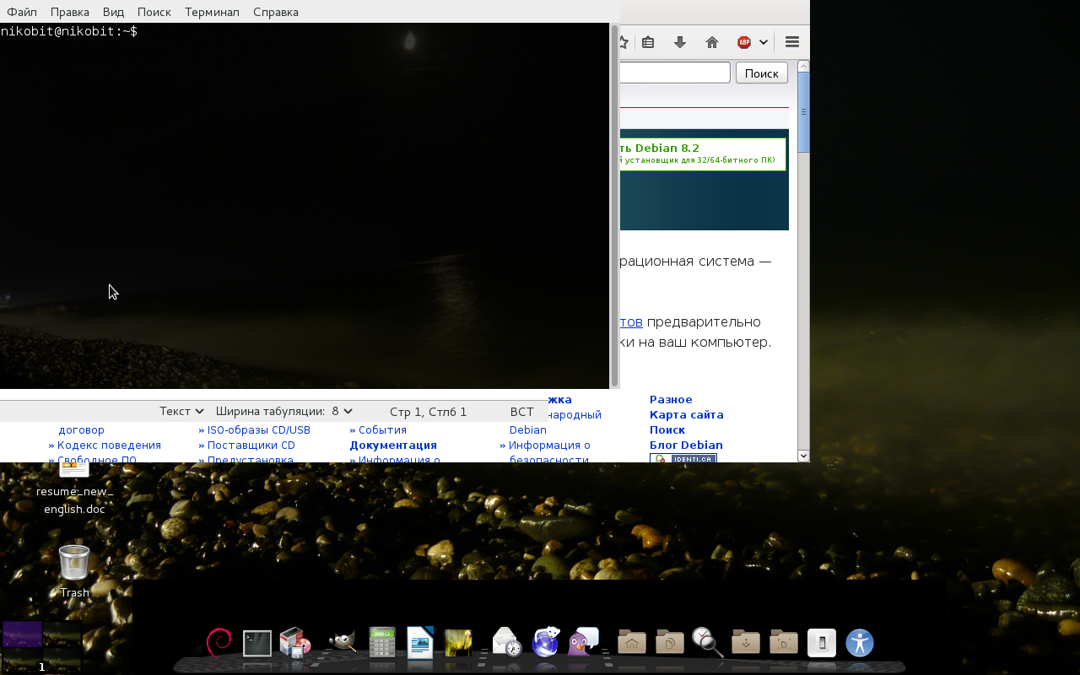Open the Desktop folder dock icon
1080x675 pixels.
pos(784,643)
